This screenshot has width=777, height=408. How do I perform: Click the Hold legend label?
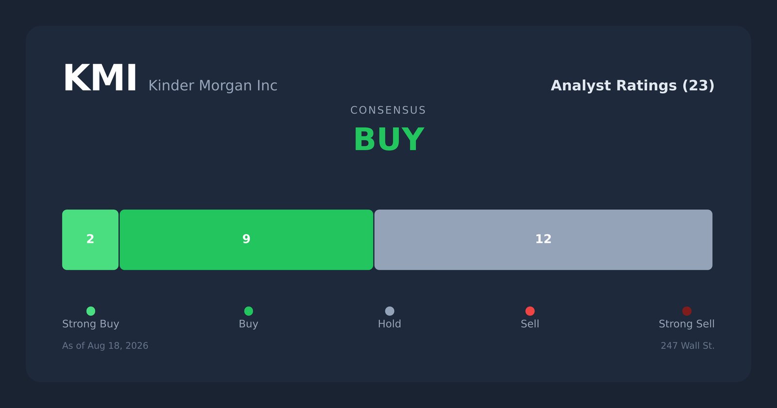pyautogui.click(x=389, y=324)
